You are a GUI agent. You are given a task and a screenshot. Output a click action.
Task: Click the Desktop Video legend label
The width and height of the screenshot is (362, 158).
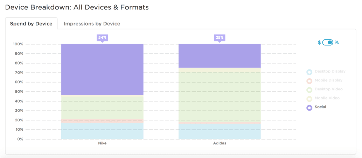(329, 89)
